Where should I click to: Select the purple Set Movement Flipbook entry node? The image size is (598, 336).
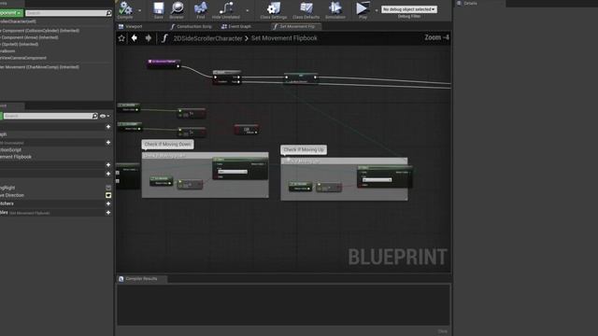click(x=164, y=64)
